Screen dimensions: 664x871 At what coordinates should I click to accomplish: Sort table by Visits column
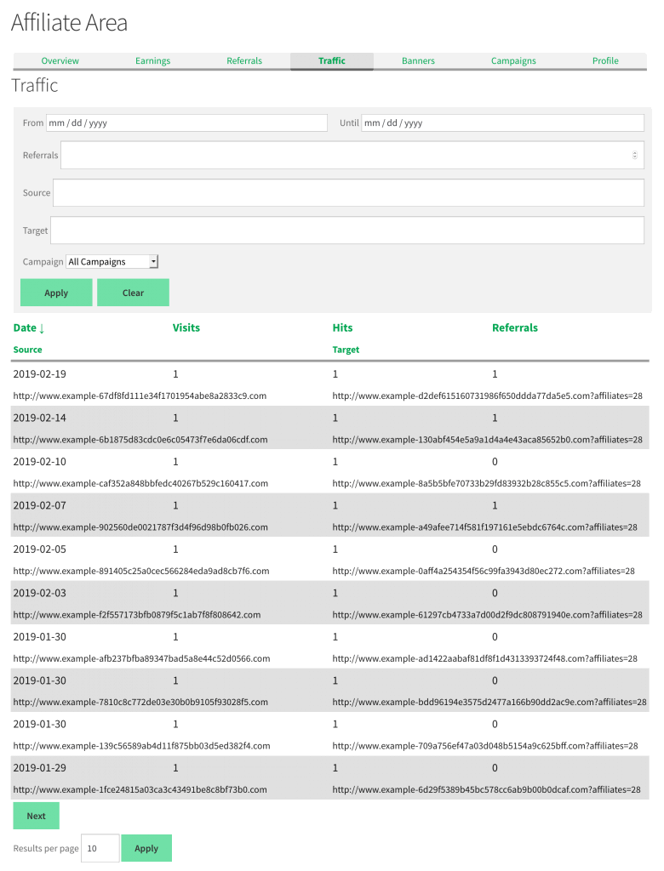186,327
